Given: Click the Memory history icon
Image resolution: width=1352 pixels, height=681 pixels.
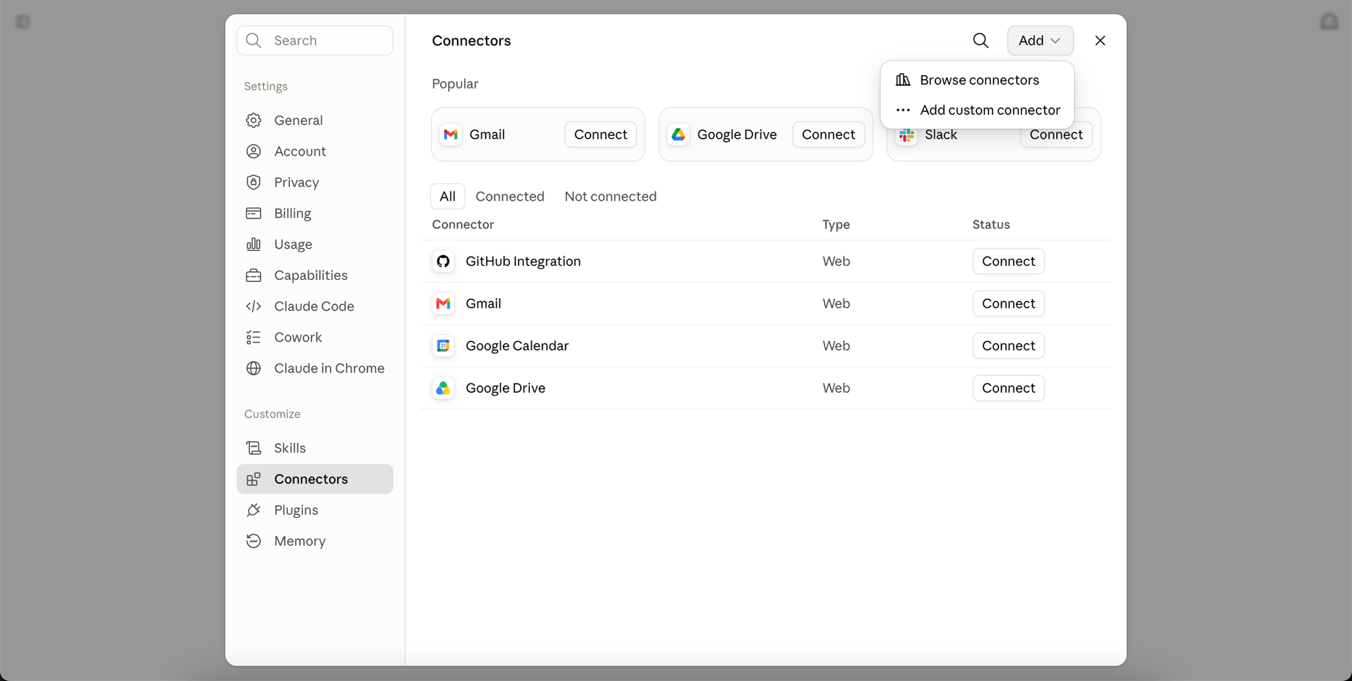Looking at the screenshot, I should 254,541.
